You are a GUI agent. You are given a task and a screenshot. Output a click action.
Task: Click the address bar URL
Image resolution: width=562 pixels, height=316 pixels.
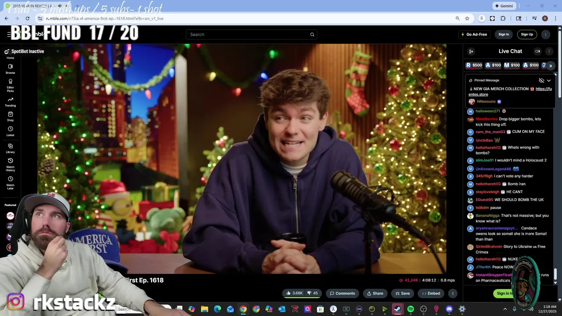pos(104,18)
